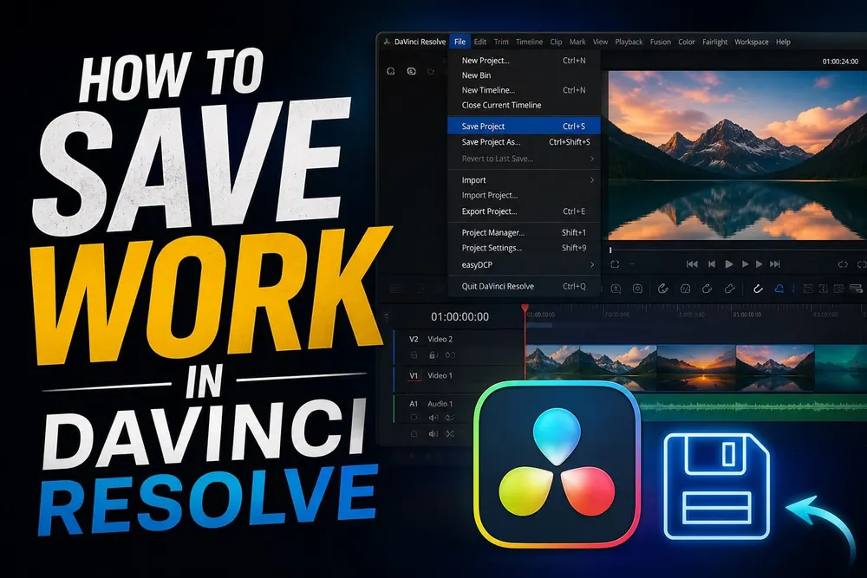Open Project Manager... from the File menu
867x578 pixels.
pos(524,232)
